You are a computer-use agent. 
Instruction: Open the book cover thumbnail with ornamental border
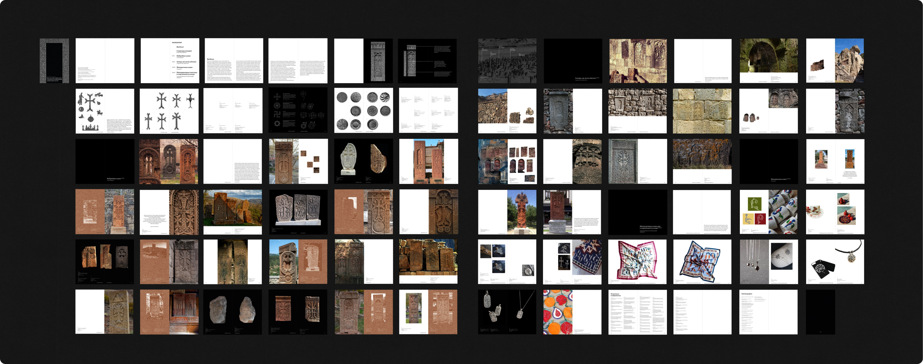(54, 61)
